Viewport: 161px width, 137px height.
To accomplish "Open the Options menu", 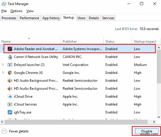I will click(17, 11).
